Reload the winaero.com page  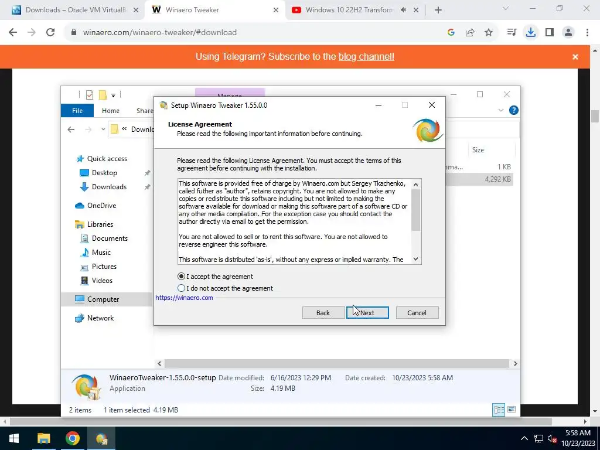point(50,33)
